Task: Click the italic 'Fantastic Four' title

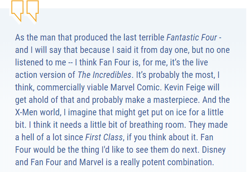Action: coord(192,38)
